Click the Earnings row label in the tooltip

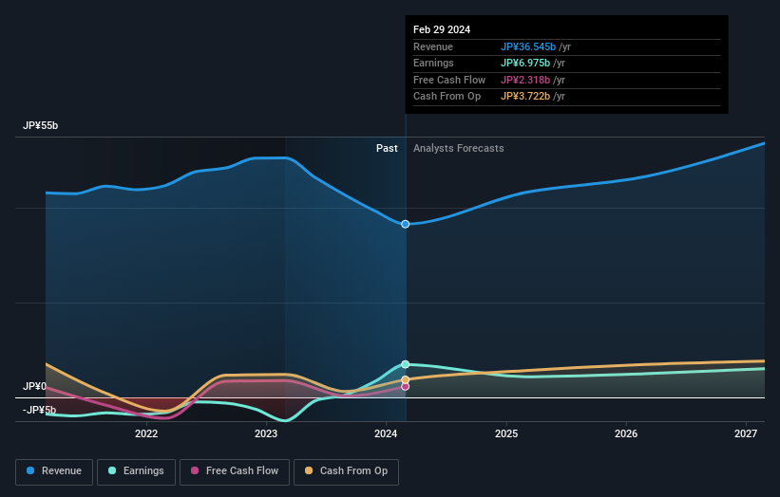pyautogui.click(x=434, y=63)
